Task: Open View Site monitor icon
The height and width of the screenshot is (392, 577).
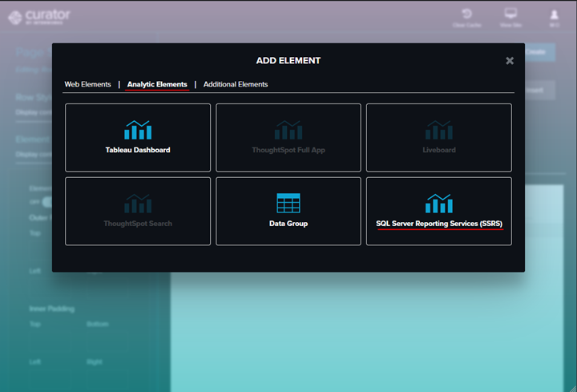Action: pyautogui.click(x=510, y=14)
